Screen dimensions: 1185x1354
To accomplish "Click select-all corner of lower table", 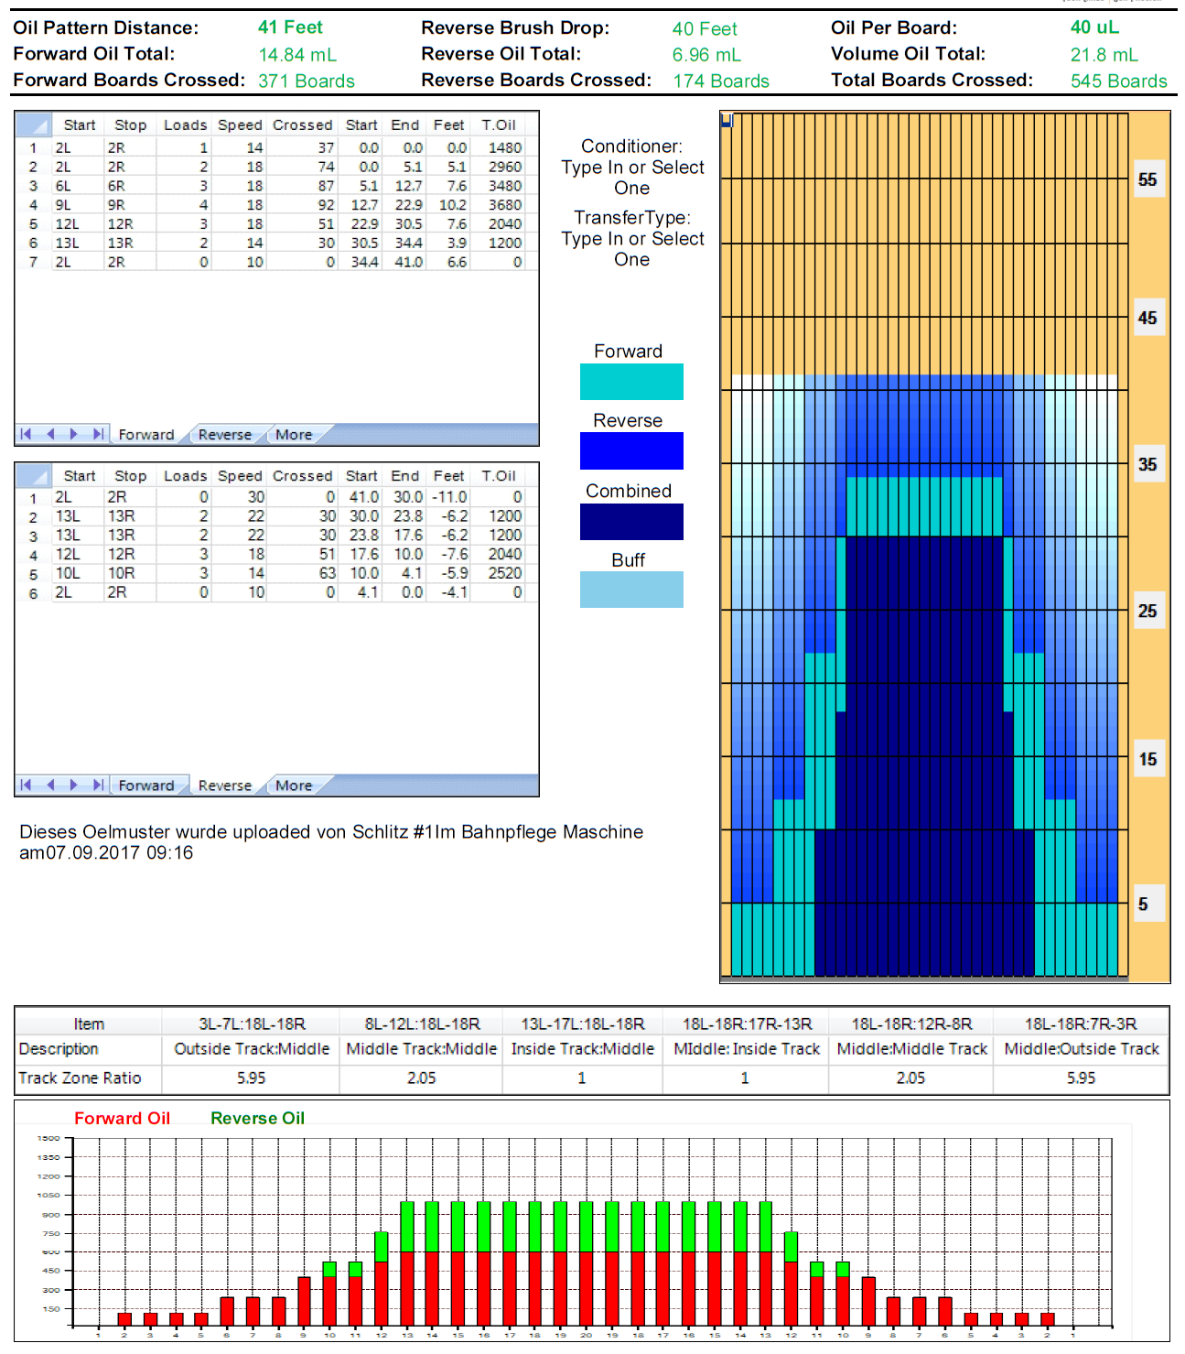I will click(x=33, y=476).
